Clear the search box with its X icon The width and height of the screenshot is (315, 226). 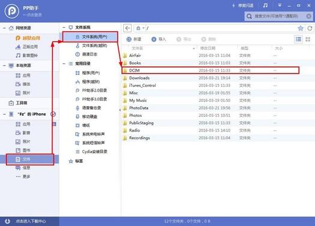click(309, 16)
